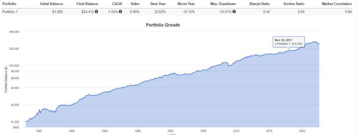
Task: Click the Sortino Ratio column header
Action: point(294,4)
